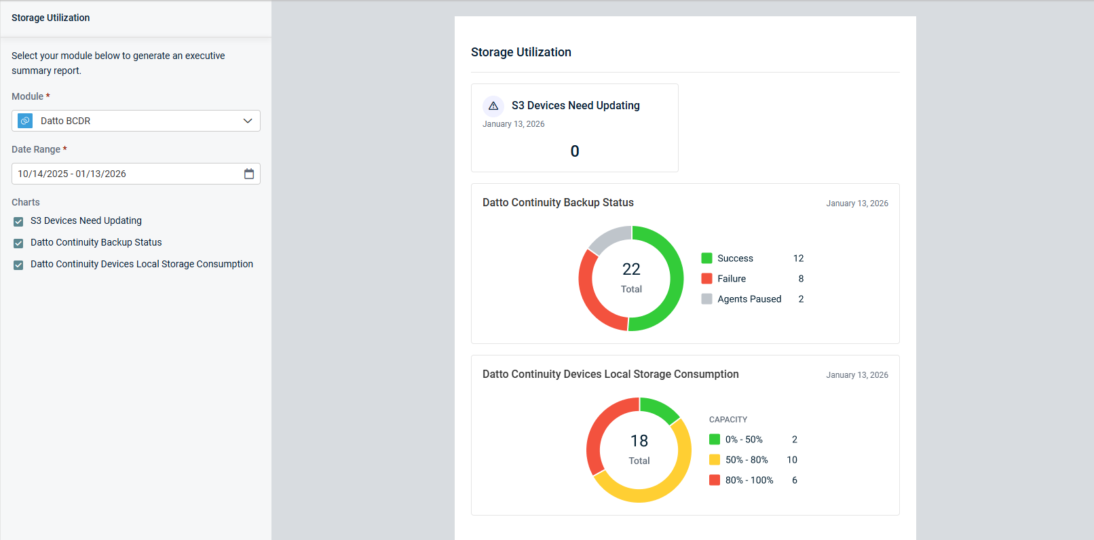
Task: Click the Datto Continuity Backup Status chart title
Action: pyautogui.click(x=558, y=203)
